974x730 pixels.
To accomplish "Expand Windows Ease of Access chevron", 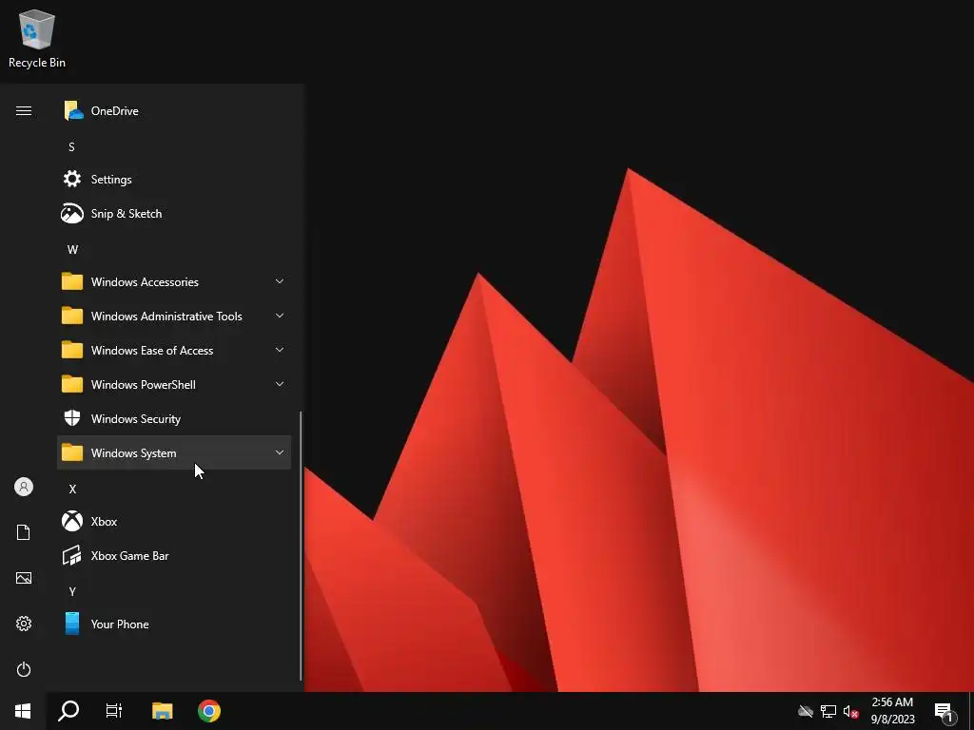I will (x=280, y=350).
